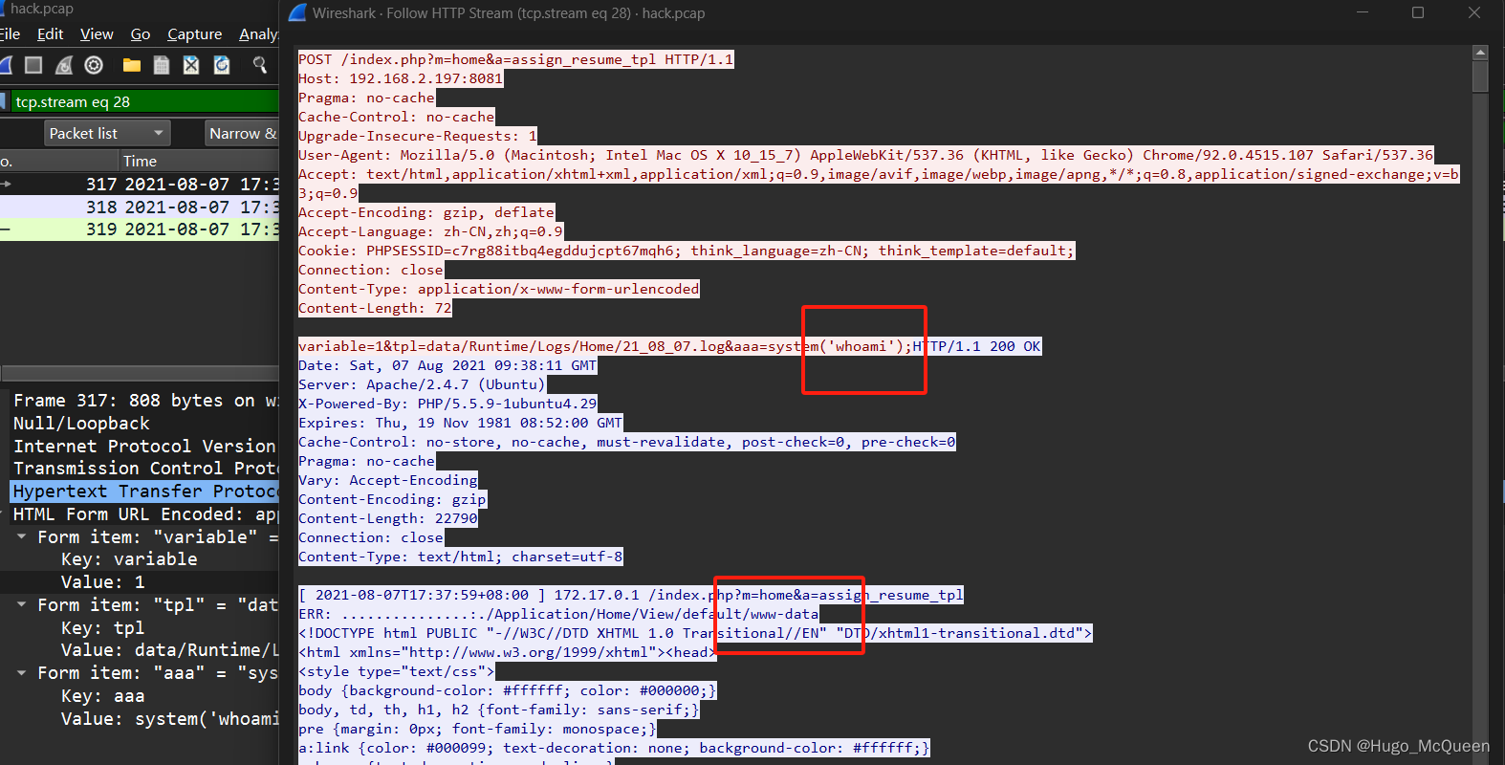
Task: Click the Time column header
Action: [x=199, y=161]
